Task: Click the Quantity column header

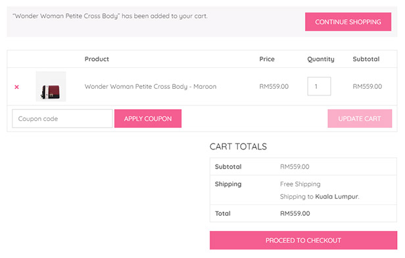Action: click(x=321, y=59)
